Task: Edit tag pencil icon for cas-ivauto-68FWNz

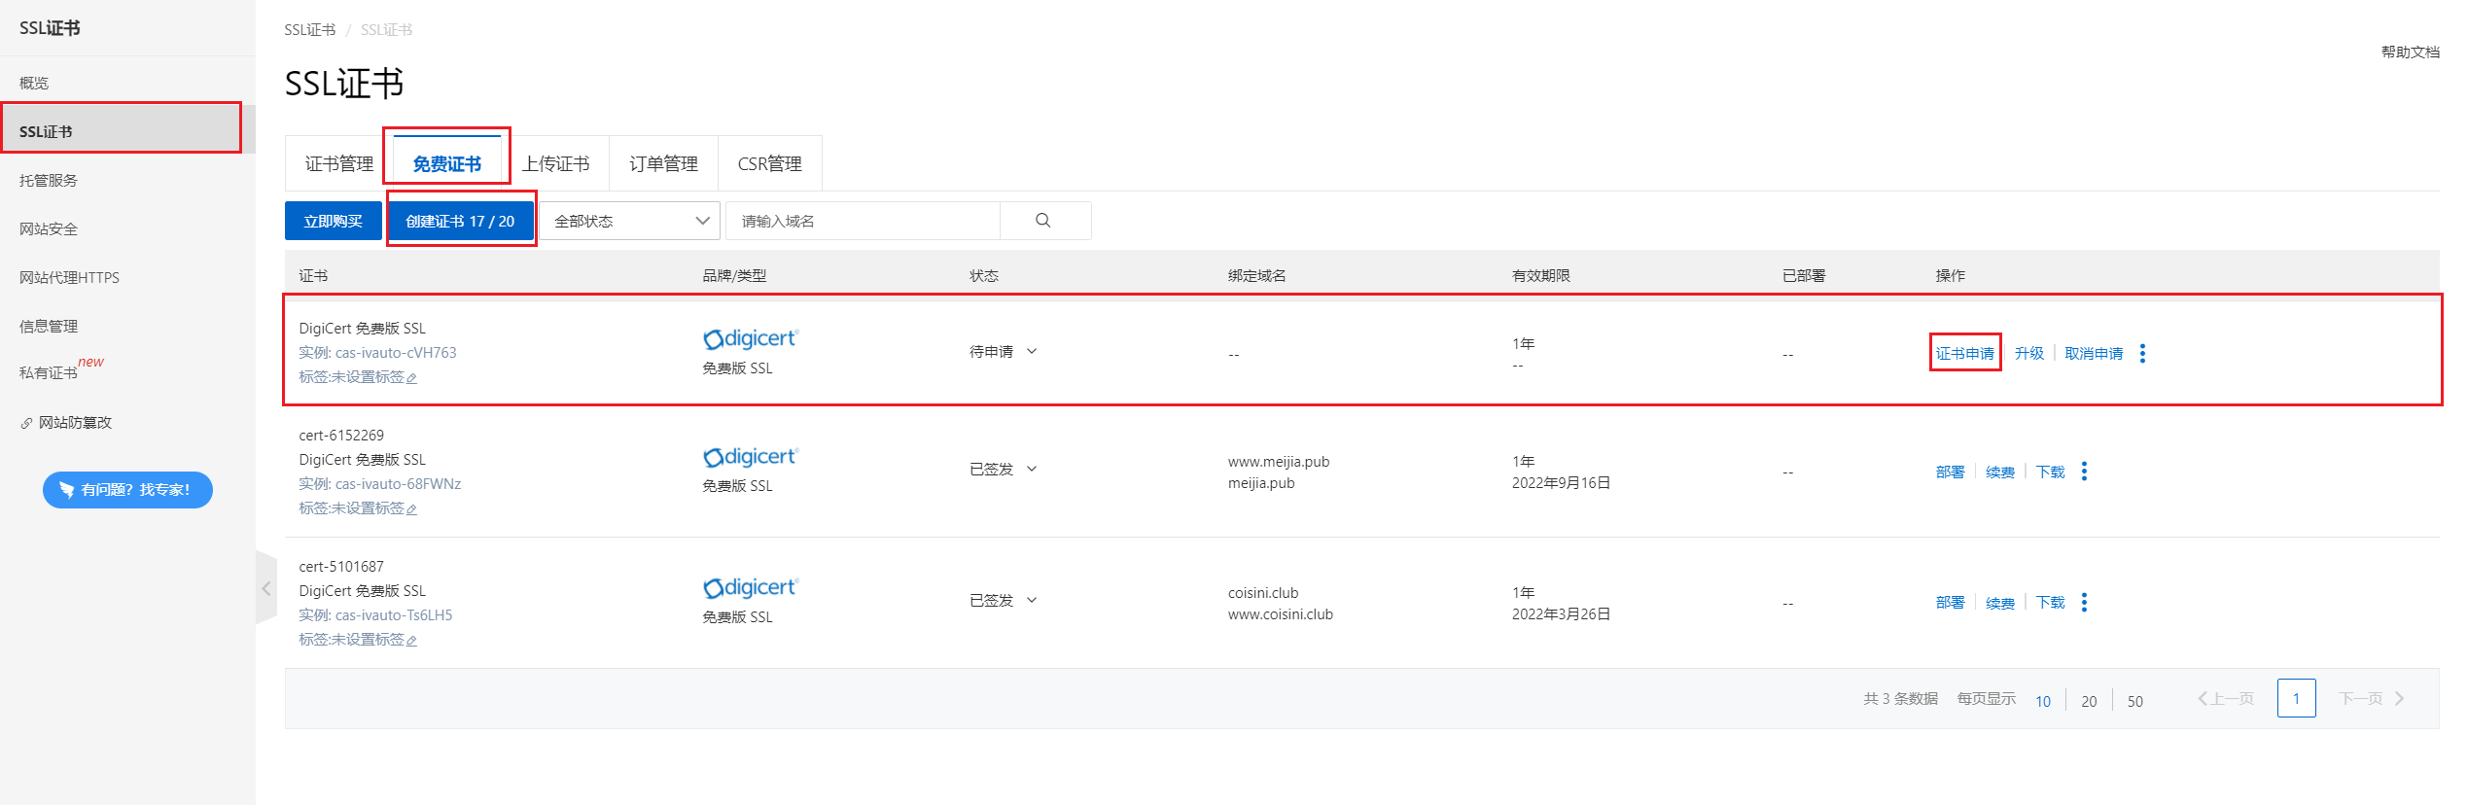Action: pos(412,509)
